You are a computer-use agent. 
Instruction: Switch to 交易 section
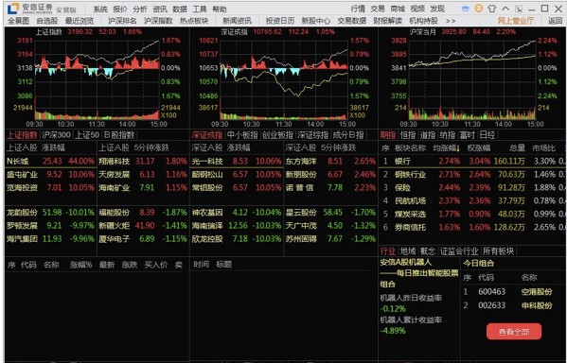pos(378,9)
